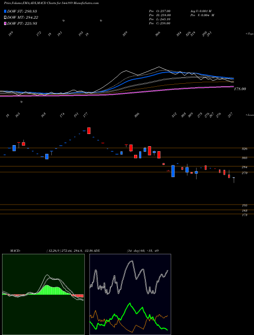This screenshot has height=335, width=254.
Task: Click the 334 top price label
Action: coord(179,34)
